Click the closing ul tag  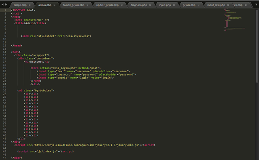point(21,139)
